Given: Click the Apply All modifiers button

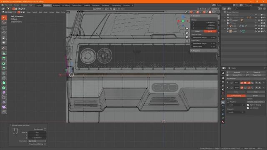Looking at the screenshot, I should click(236, 72).
